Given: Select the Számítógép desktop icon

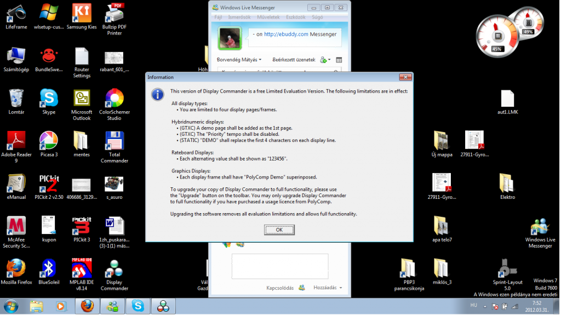Looking at the screenshot, I should [x=16, y=60].
